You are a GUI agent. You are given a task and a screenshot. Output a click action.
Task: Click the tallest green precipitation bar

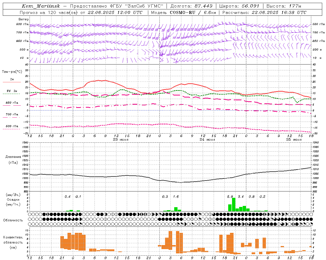coord(234,205)
